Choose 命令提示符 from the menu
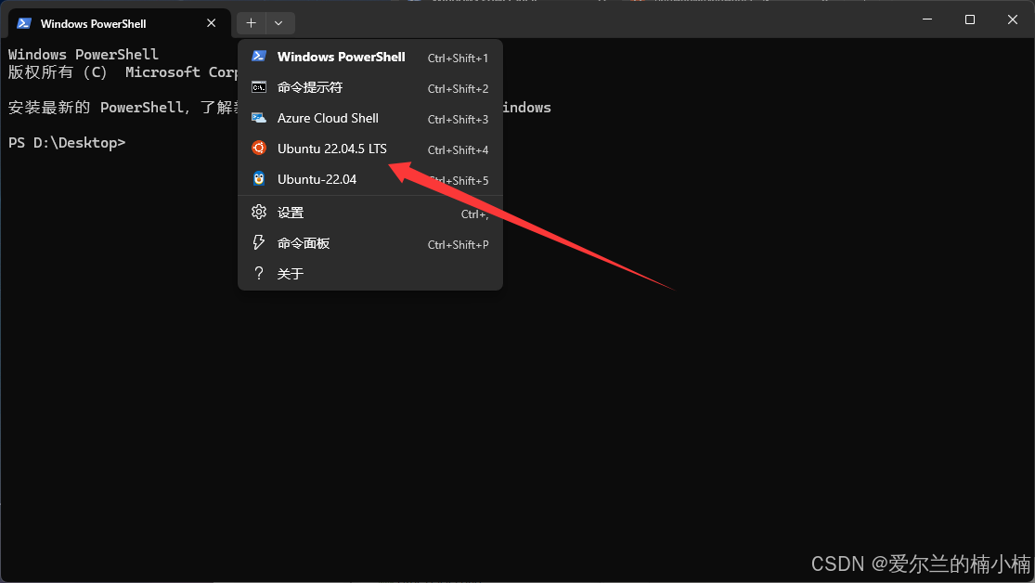Viewport: 1035px width, 583px height. coord(370,88)
